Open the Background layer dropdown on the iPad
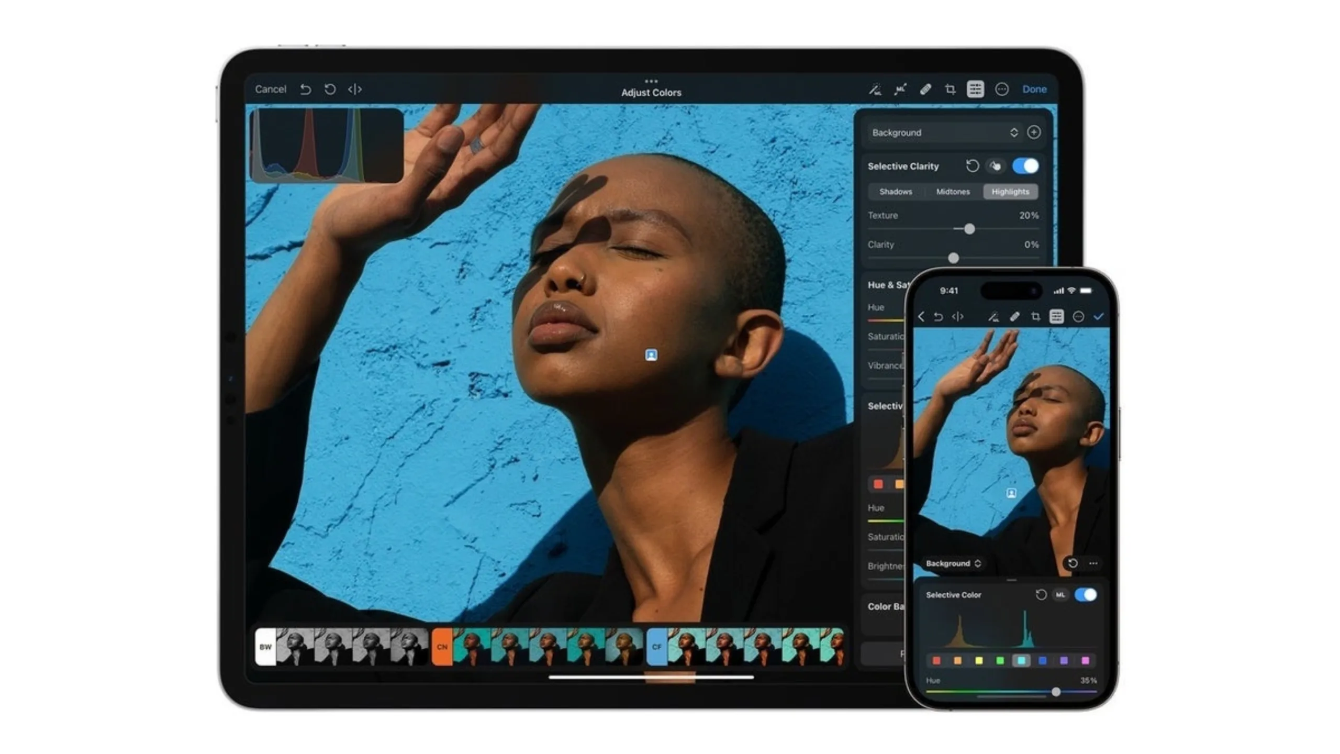Viewport: 1340px width, 754px height. (944, 132)
